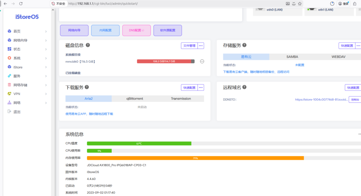Click the green CPU温度 bar

[x=139, y=143]
